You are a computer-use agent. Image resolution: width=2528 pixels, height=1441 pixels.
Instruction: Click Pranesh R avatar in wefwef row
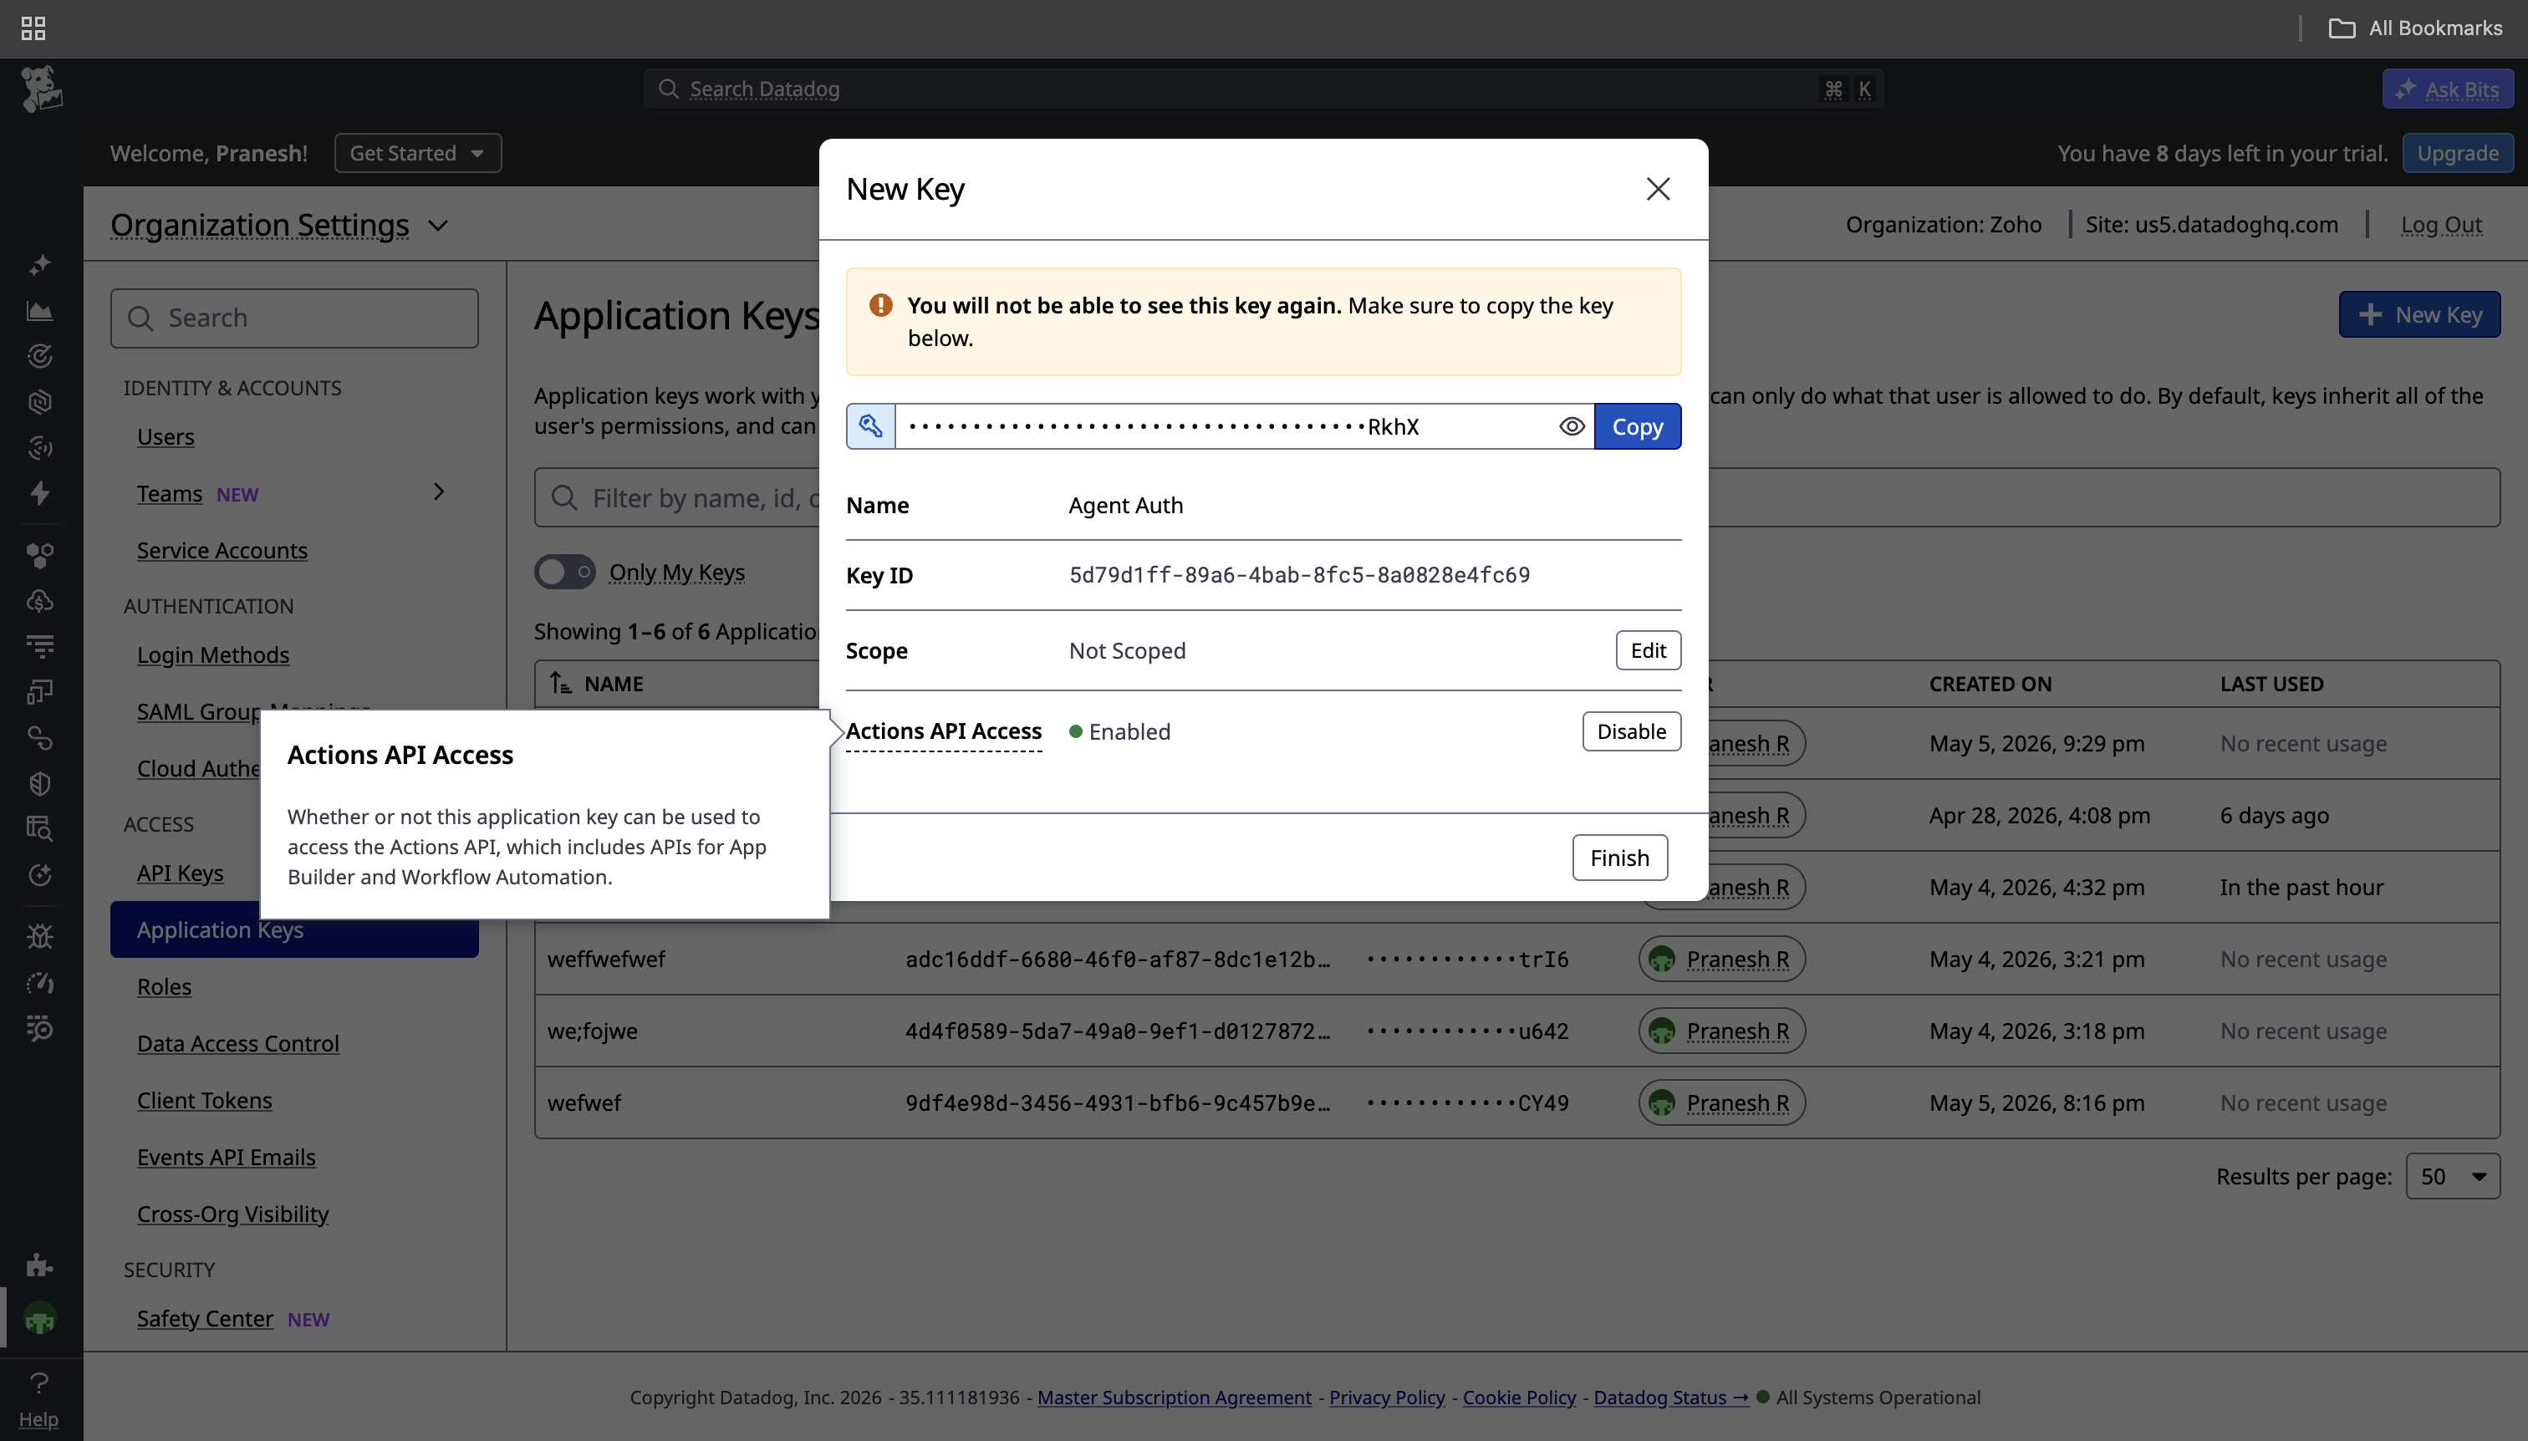pos(1662,1102)
